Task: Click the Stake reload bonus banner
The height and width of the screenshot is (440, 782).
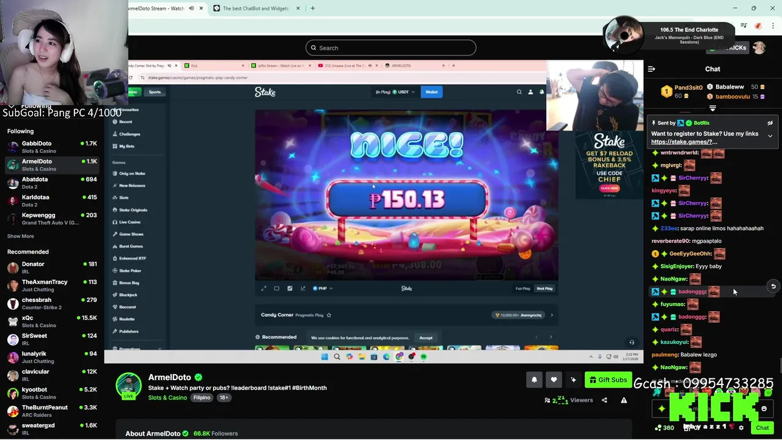Action: pyautogui.click(x=609, y=164)
